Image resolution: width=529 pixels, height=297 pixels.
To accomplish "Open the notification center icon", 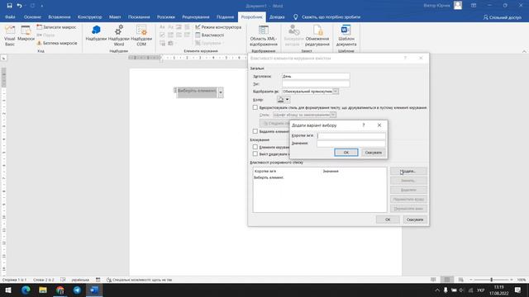I will click(518, 290).
